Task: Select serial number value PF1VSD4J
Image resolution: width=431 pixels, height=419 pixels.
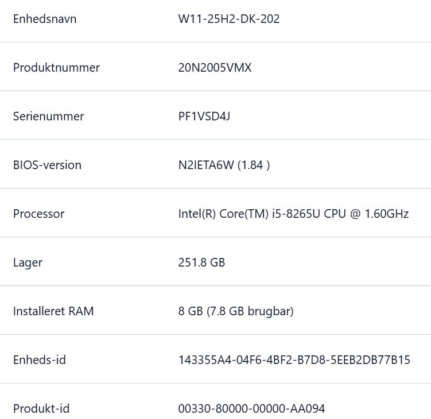Action: pos(204,116)
